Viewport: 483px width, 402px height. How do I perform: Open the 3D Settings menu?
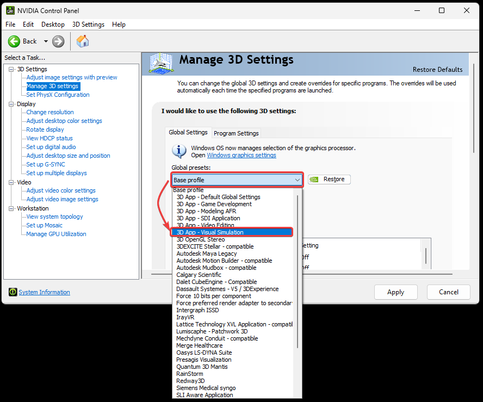89,24
